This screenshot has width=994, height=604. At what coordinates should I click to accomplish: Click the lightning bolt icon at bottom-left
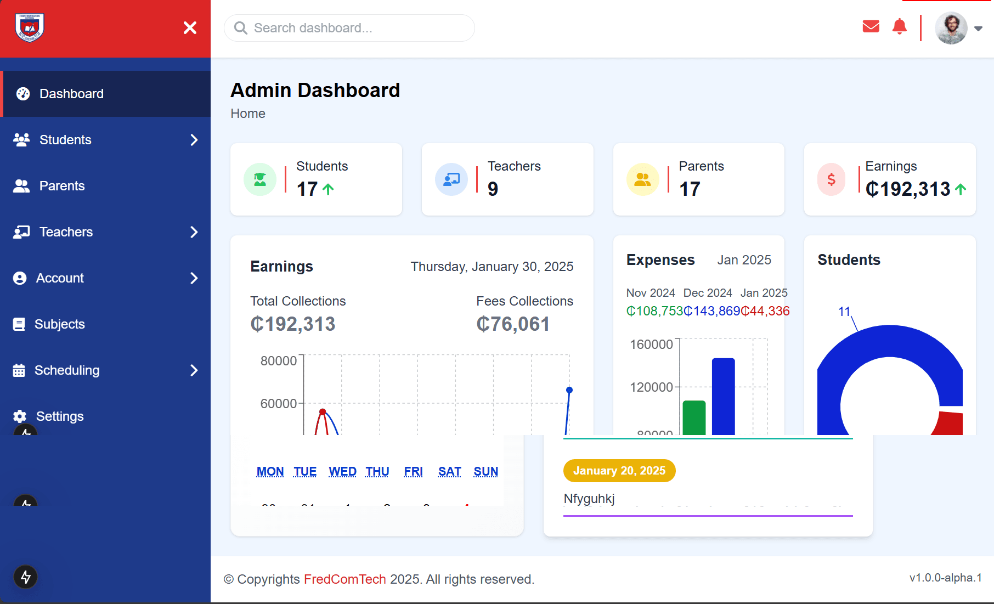click(25, 577)
